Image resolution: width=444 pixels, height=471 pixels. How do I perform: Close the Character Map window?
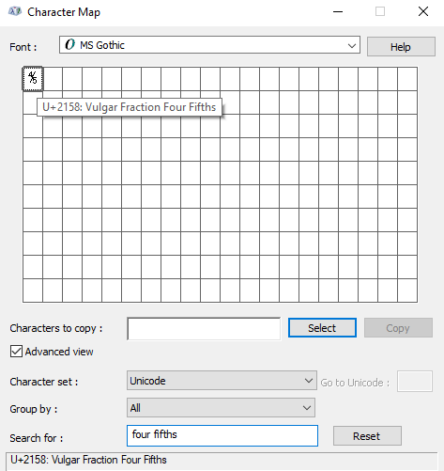point(423,12)
